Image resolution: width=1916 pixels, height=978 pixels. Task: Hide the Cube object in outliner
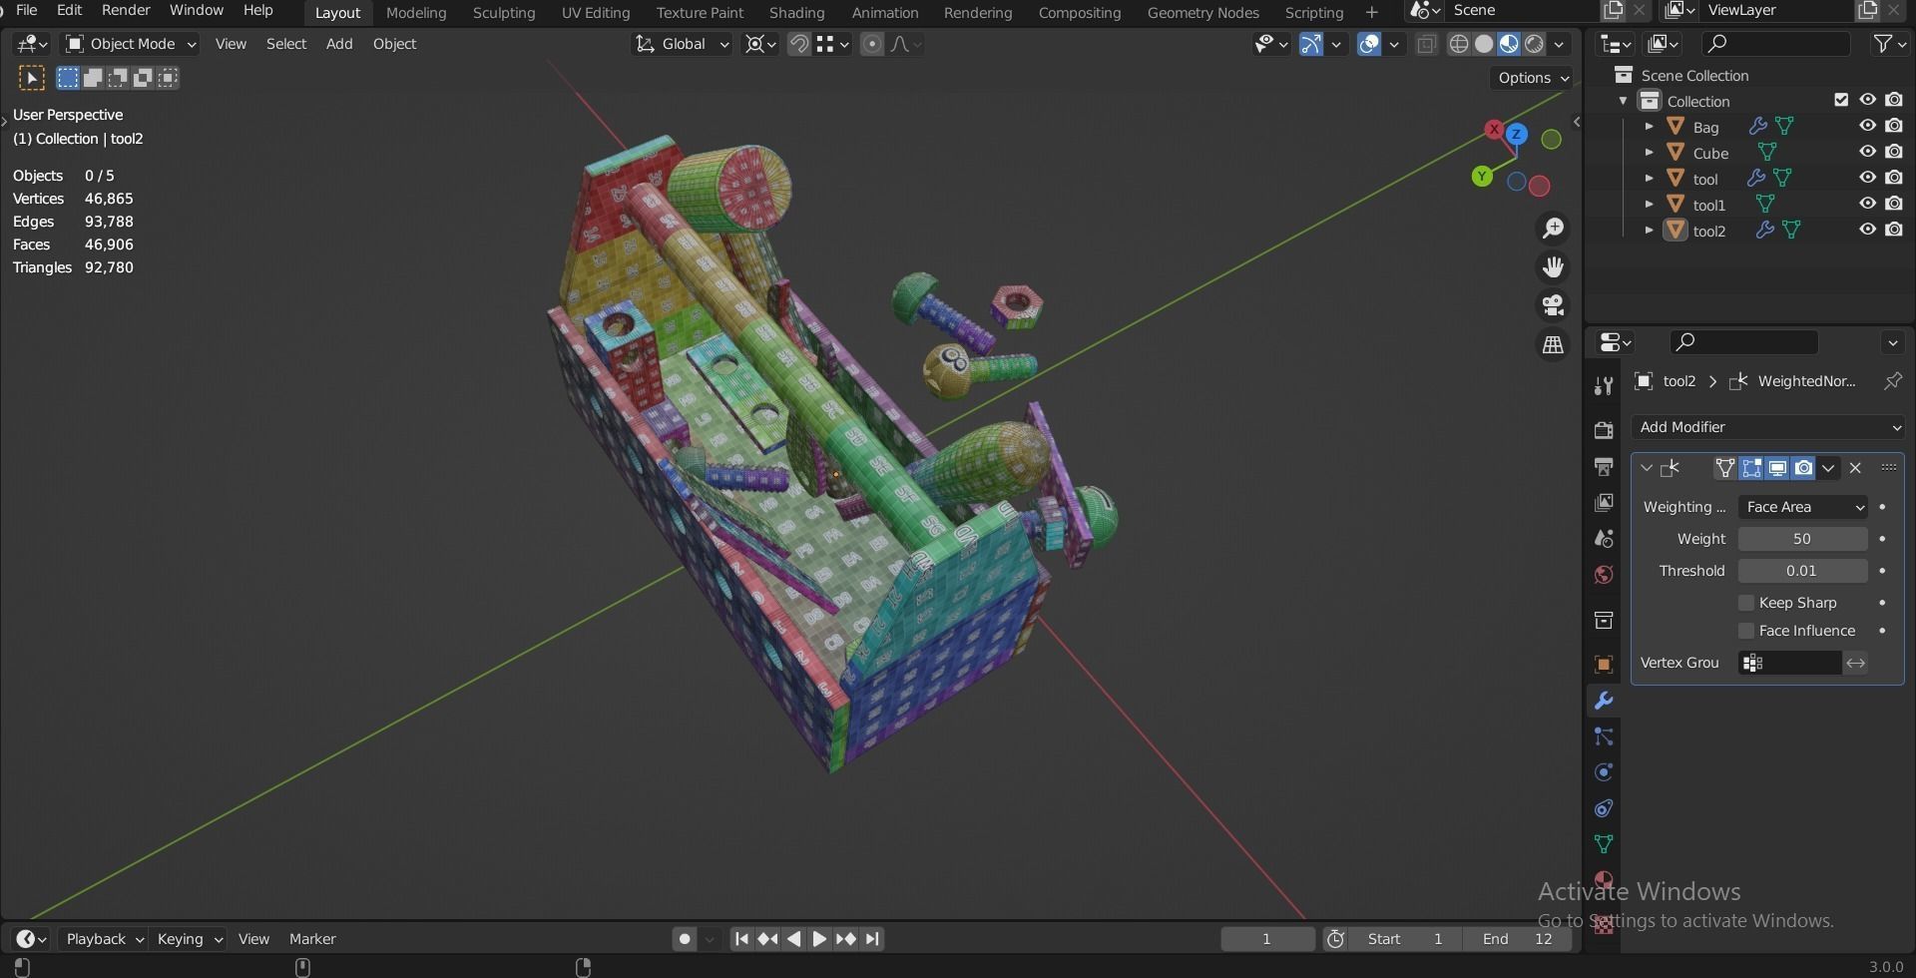[1867, 152]
